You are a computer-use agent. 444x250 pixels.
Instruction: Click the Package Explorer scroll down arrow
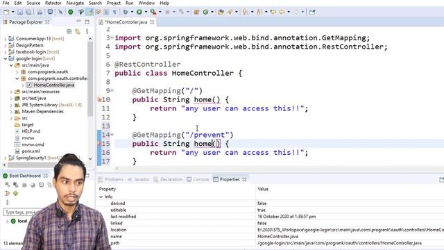90,159
